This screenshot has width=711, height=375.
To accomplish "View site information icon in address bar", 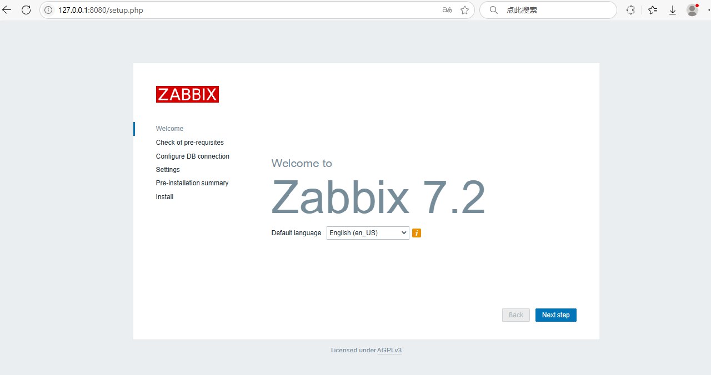I will click(48, 10).
